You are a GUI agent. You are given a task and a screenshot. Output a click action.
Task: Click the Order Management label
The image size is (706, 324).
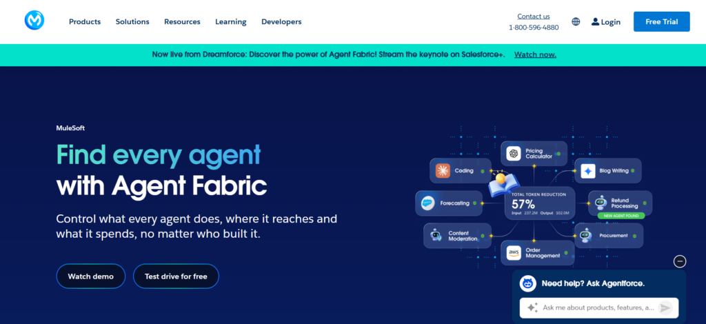pos(543,253)
